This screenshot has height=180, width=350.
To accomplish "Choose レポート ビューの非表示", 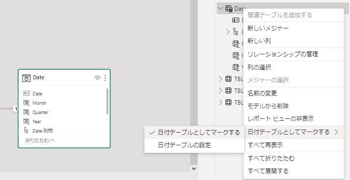I will (293, 119).
